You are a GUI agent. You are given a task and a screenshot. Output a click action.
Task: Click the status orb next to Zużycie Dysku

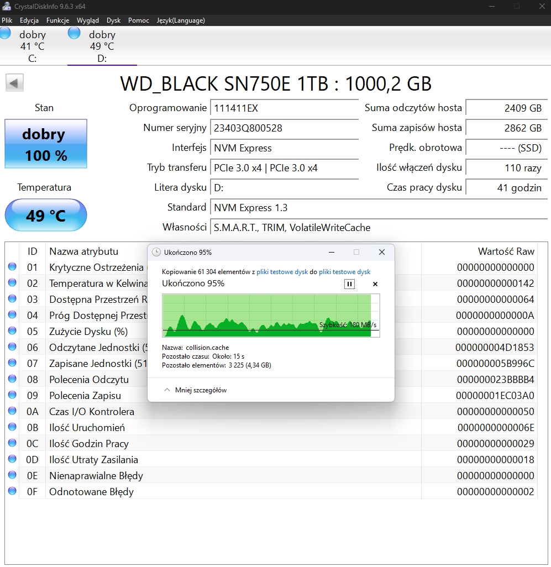click(x=12, y=331)
